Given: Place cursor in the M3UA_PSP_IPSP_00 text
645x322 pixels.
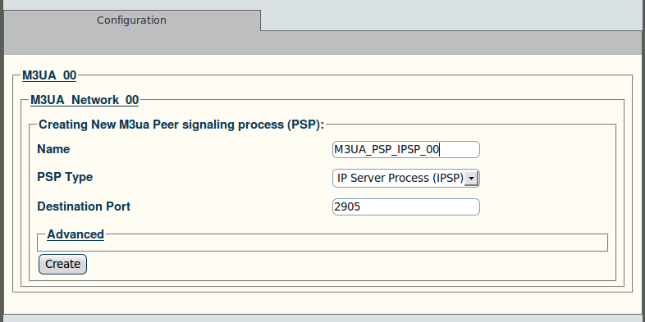Looking at the screenshot, I should tap(387, 149).
